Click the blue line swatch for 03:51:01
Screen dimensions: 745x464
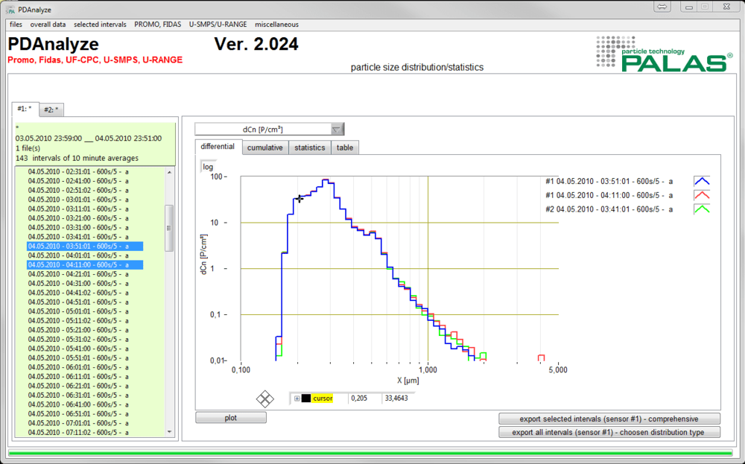(702, 181)
